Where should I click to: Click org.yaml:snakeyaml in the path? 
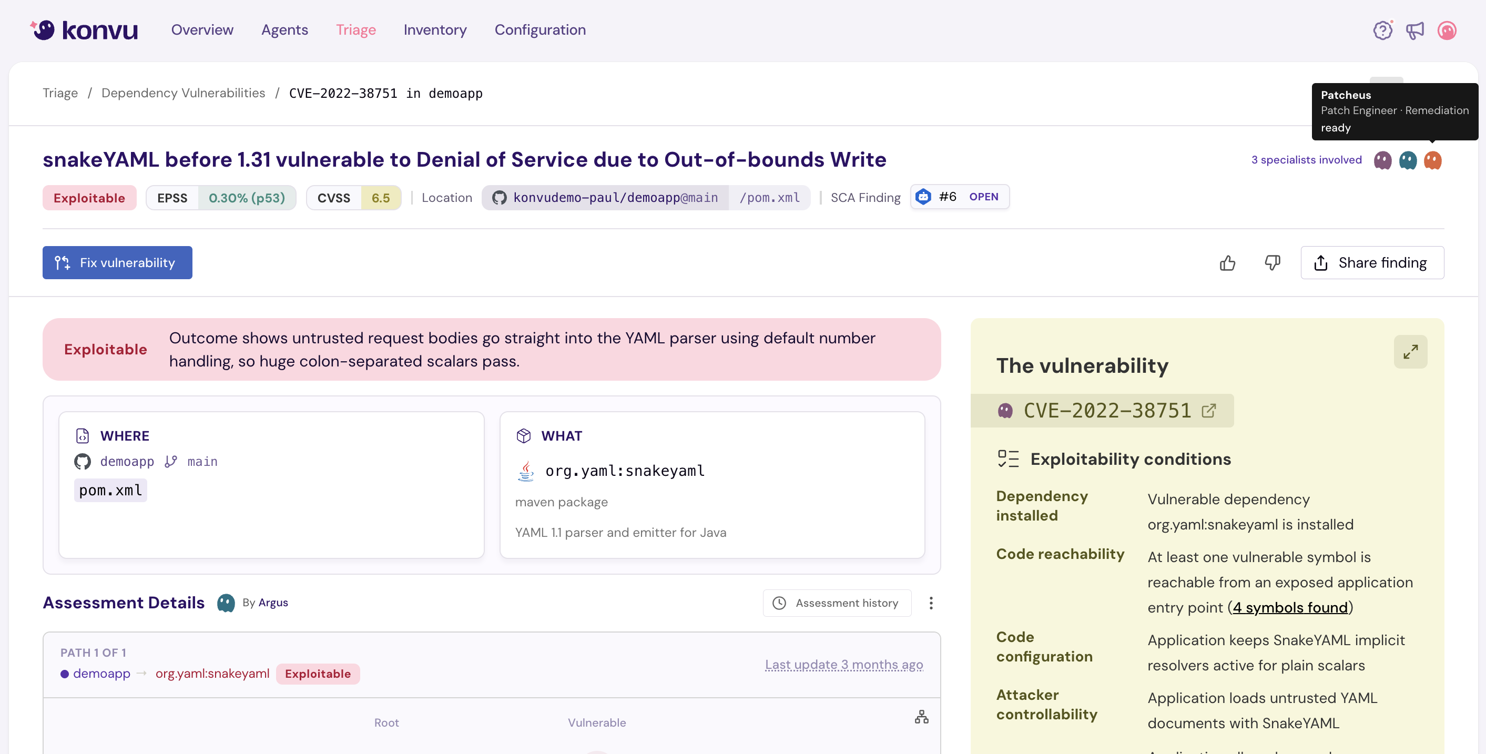212,674
